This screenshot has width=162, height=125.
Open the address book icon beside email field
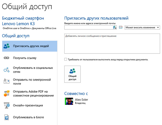click(121, 27)
